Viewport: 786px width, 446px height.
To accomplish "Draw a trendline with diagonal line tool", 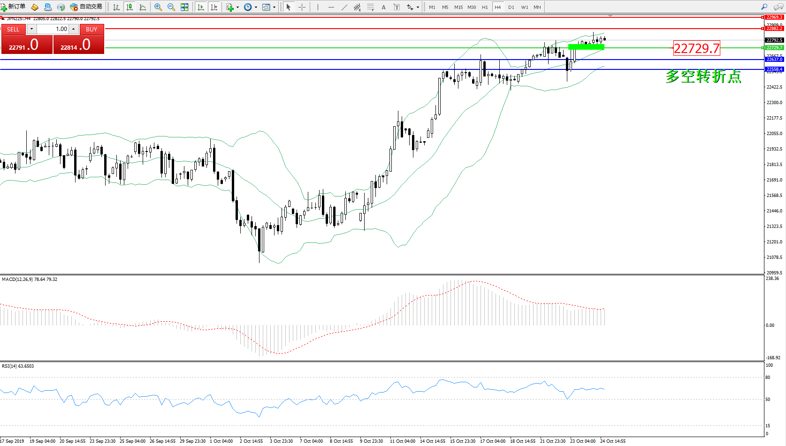I will coord(344,7).
